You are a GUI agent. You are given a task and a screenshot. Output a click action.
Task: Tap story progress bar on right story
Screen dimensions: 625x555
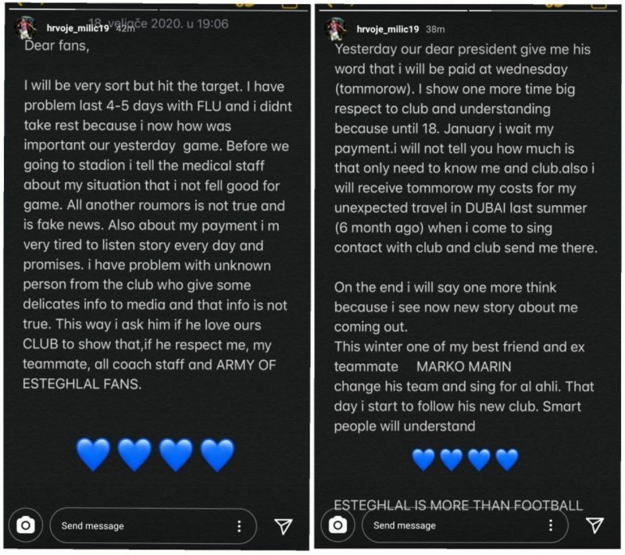point(468,9)
